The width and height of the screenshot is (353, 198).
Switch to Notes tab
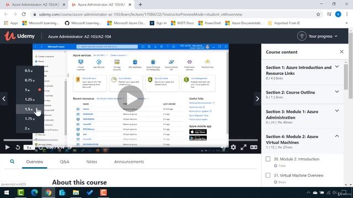coord(92,162)
